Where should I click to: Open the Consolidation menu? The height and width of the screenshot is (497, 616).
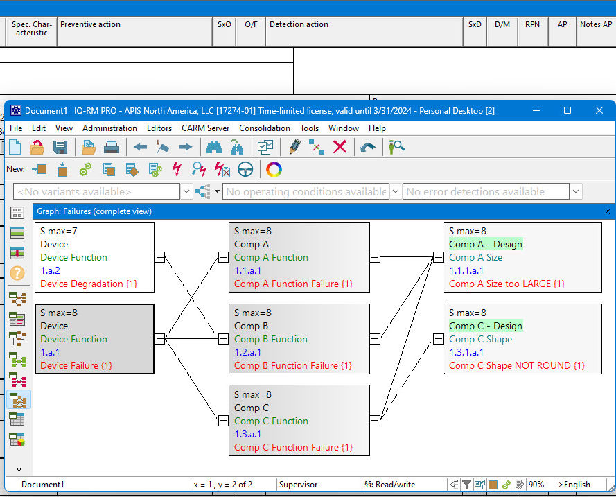265,128
